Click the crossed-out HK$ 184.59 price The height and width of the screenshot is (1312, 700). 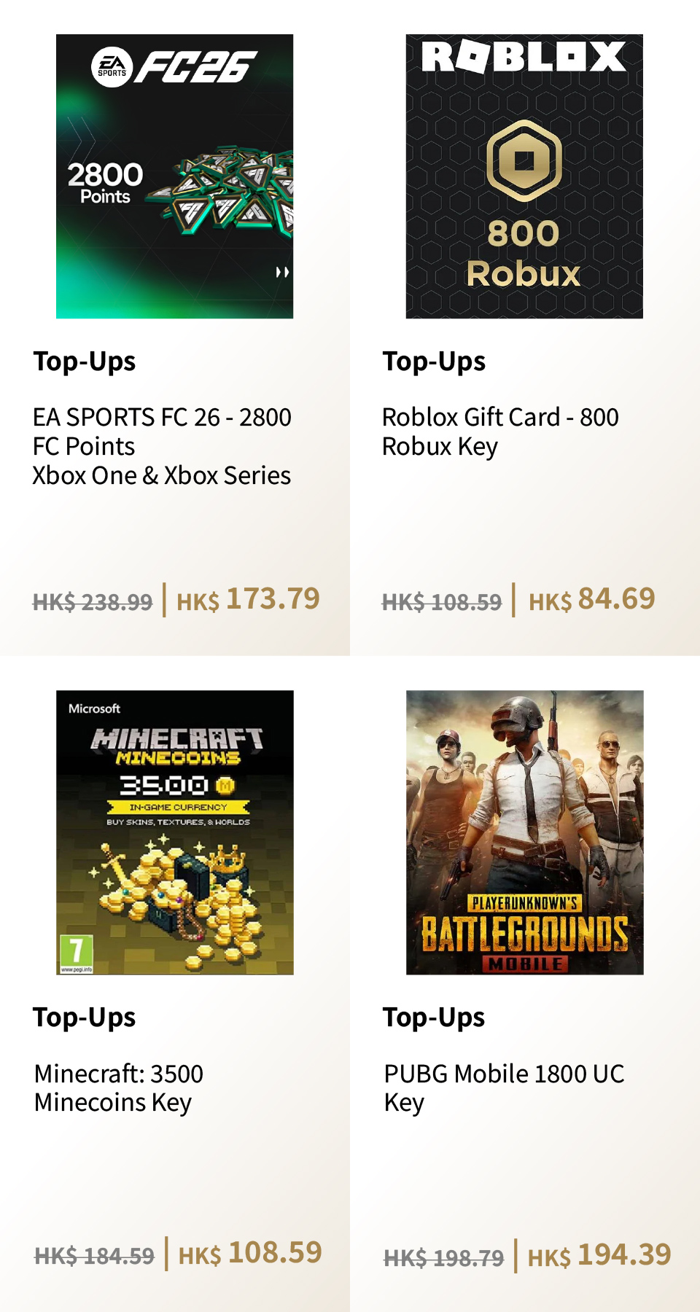95,1256
